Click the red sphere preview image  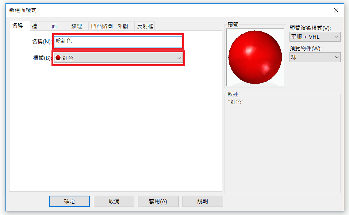pos(255,57)
